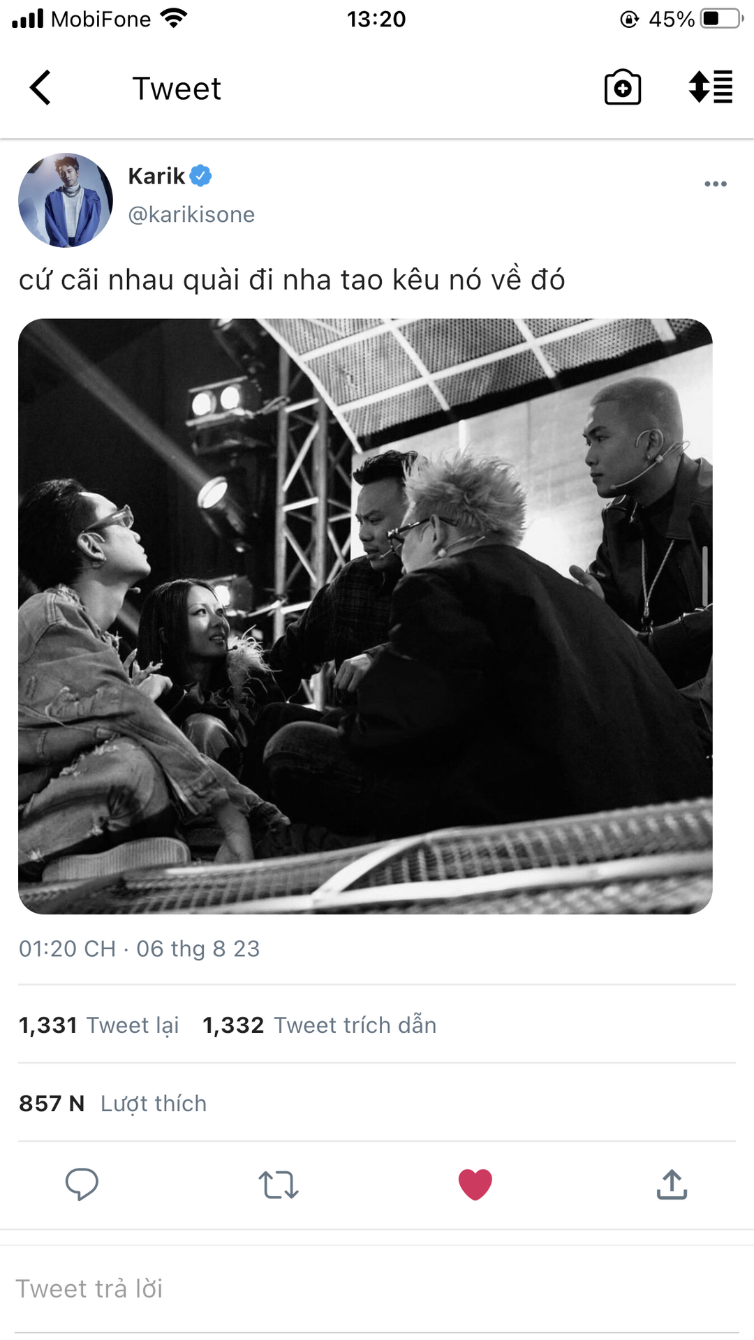
Task: Click the share upload icon
Action: [672, 1184]
